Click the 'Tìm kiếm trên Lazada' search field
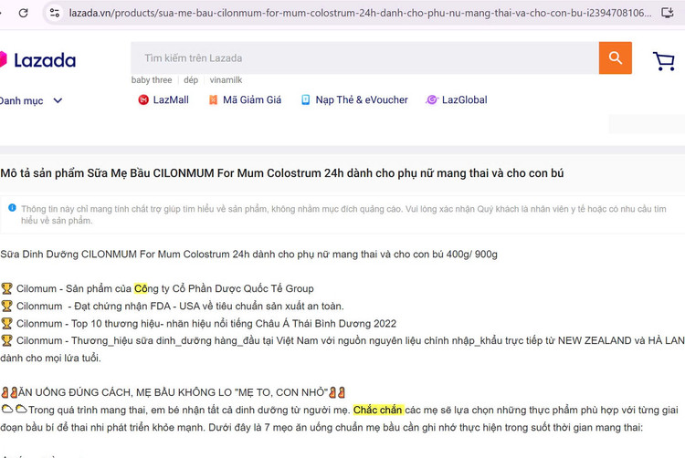This screenshot has height=458, width=685. click(365, 58)
